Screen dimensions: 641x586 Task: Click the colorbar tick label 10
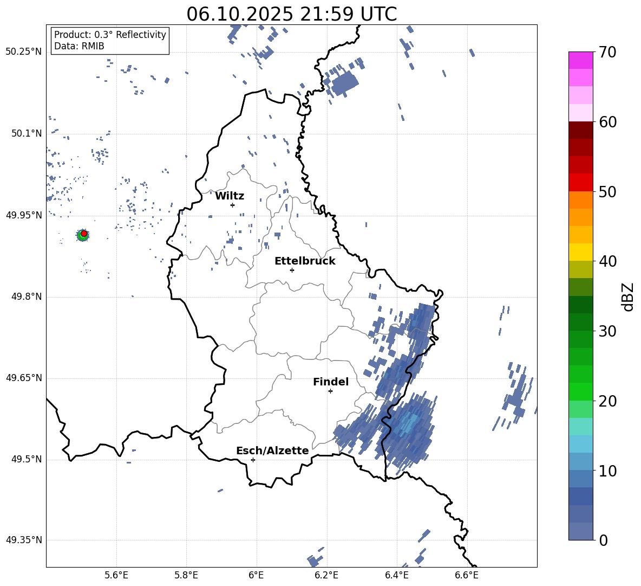[607, 471]
